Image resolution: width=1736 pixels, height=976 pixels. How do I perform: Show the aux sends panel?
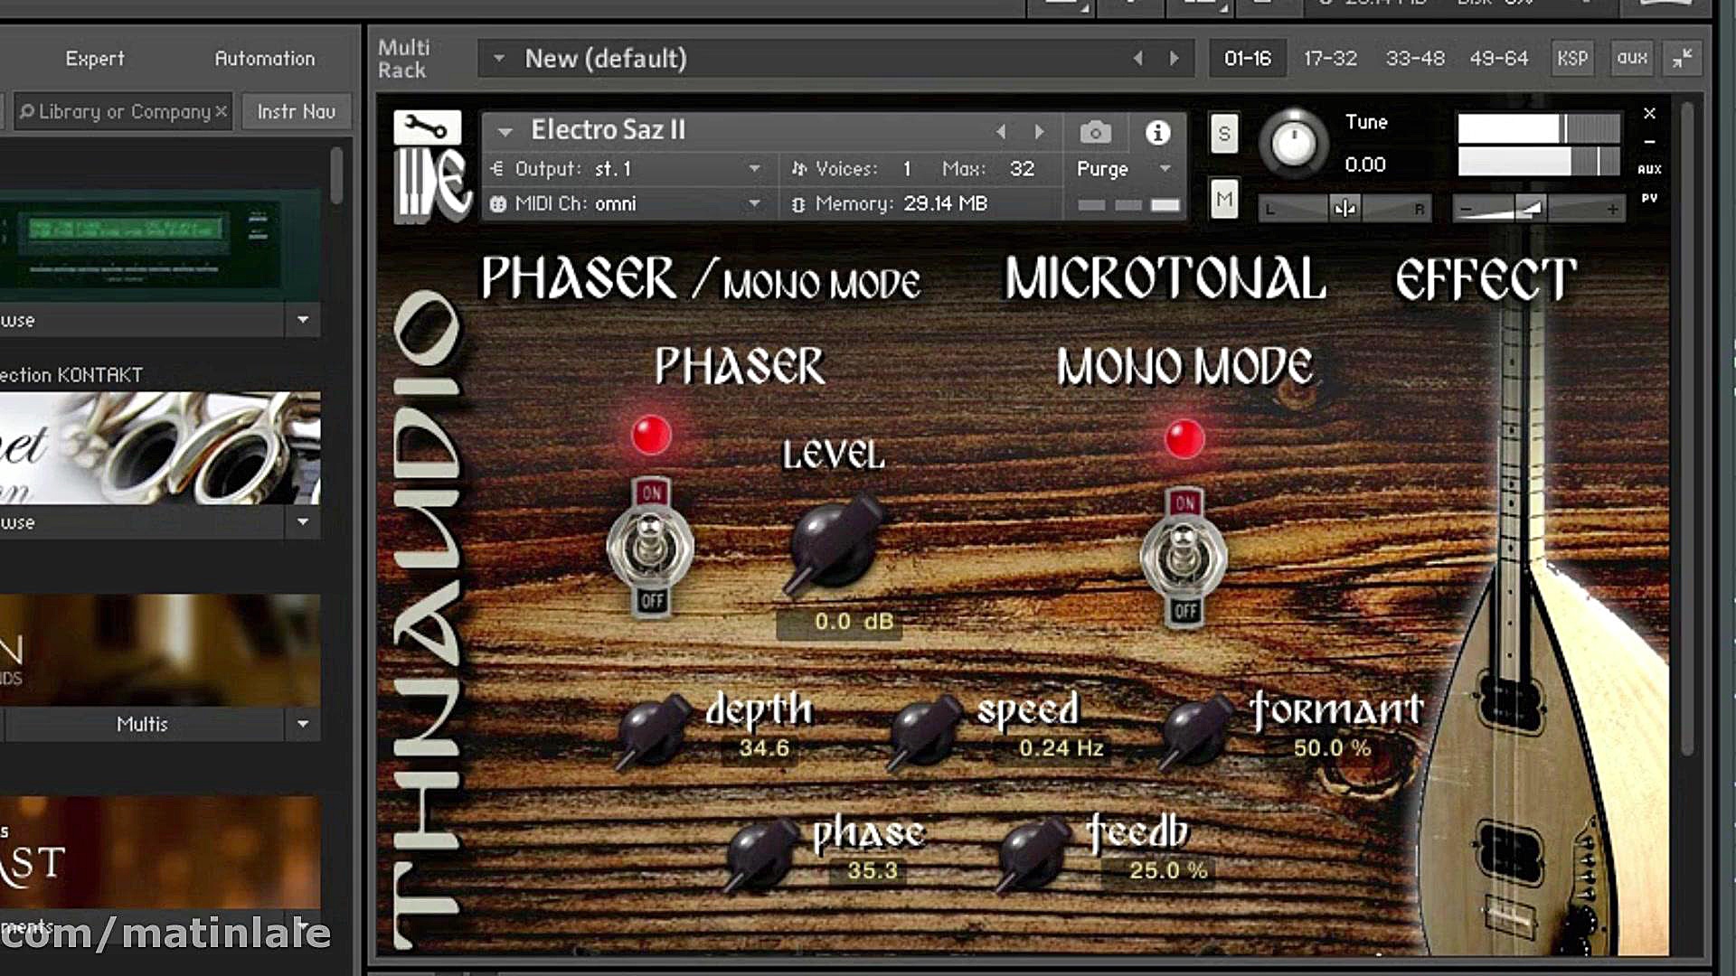(1631, 59)
